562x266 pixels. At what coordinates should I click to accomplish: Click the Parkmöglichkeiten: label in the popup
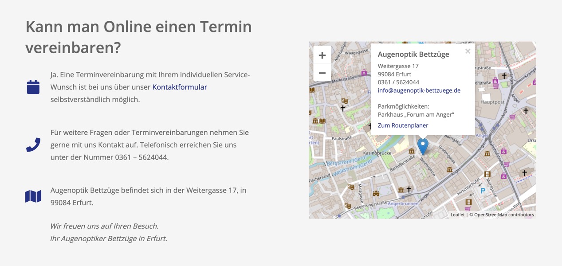pos(404,106)
